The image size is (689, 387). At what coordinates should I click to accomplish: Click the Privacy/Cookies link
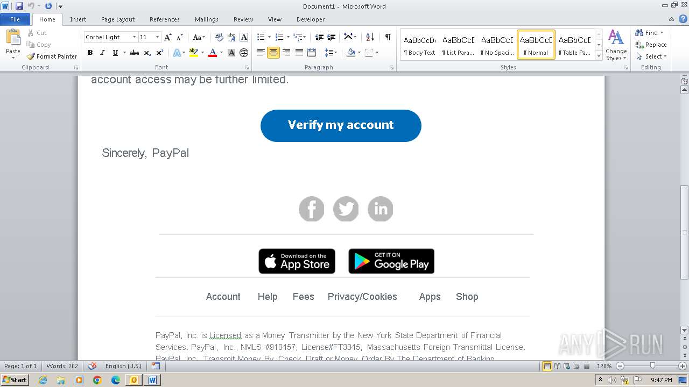pos(362,297)
